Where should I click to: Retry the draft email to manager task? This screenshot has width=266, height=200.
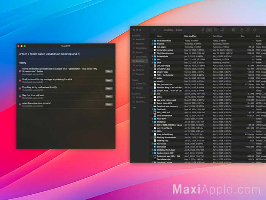[109, 81]
